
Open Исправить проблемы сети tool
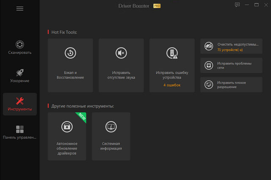pos(231,65)
